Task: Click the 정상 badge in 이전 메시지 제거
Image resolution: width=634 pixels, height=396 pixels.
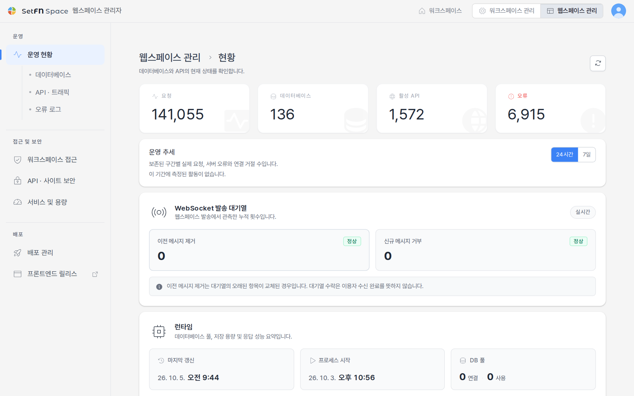Action: coord(352,241)
